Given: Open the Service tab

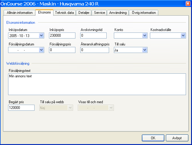Looking at the screenshot, I should (x=99, y=13).
